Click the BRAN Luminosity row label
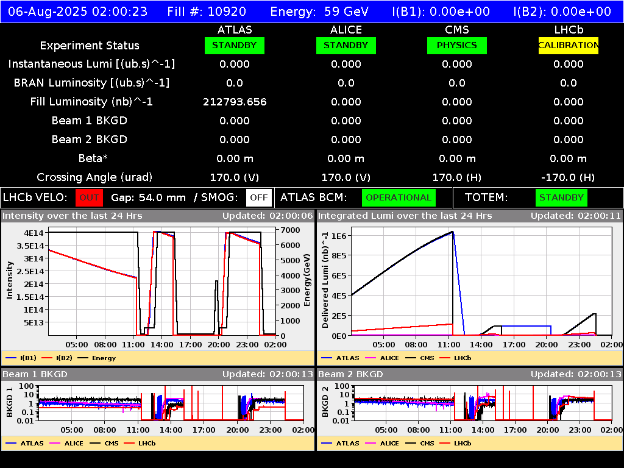 [x=91, y=83]
